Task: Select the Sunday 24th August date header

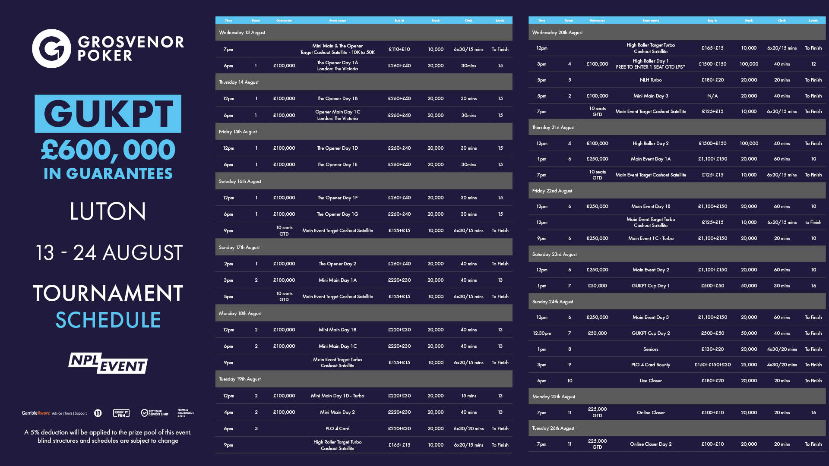Action: 553,302
